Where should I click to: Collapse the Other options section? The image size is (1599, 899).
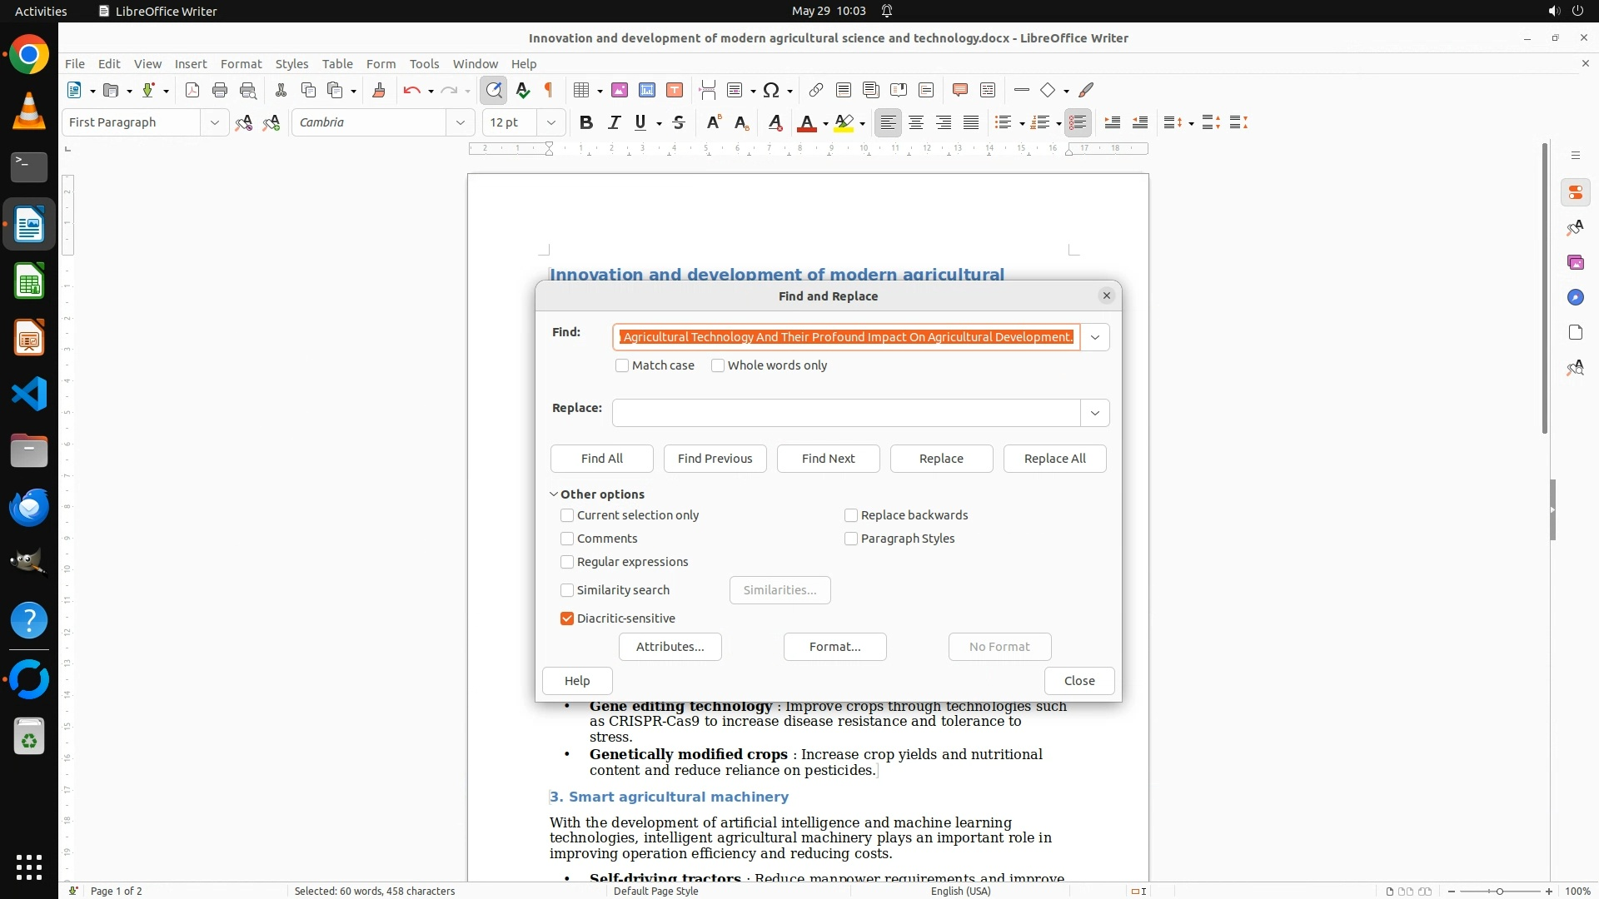pyautogui.click(x=555, y=494)
